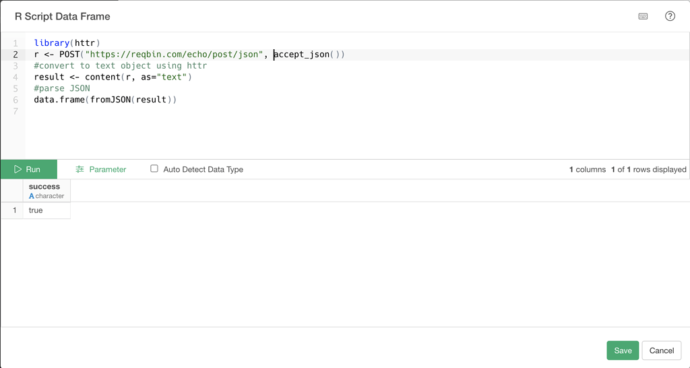Click the play icon on Run
The width and height of the screenshot is (690, 368).
pos(18,169)
